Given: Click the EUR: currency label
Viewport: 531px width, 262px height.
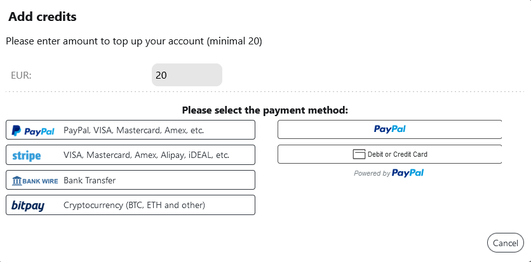Looking at the screenshot, I should click(x=22, y=75).
